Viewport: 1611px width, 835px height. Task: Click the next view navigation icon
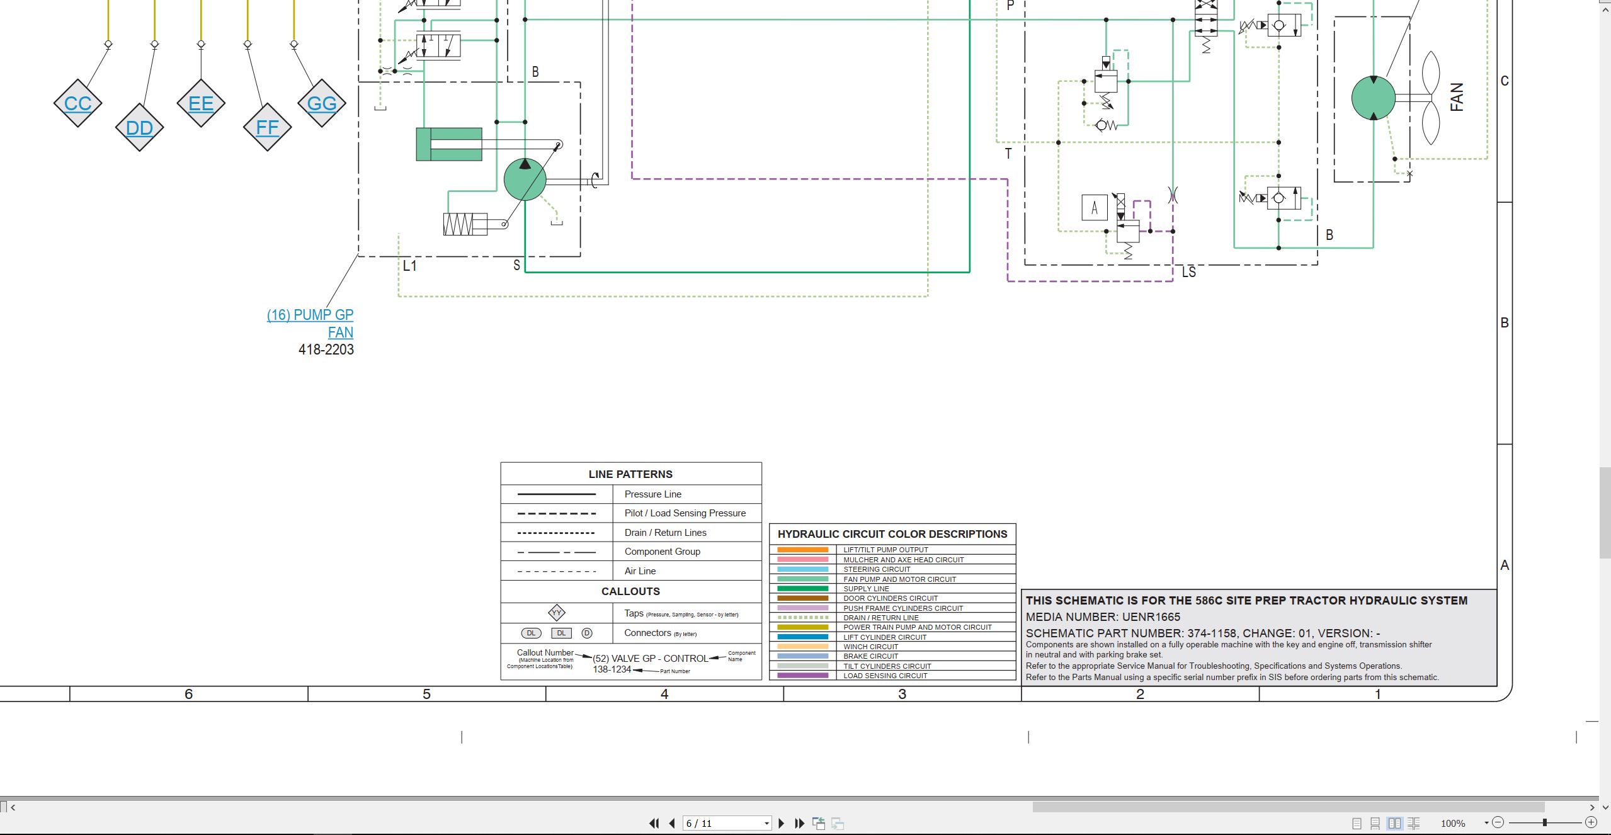point(838,823)
